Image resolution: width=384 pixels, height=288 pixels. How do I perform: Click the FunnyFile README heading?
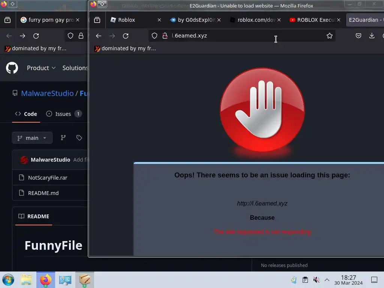point(53,245)
